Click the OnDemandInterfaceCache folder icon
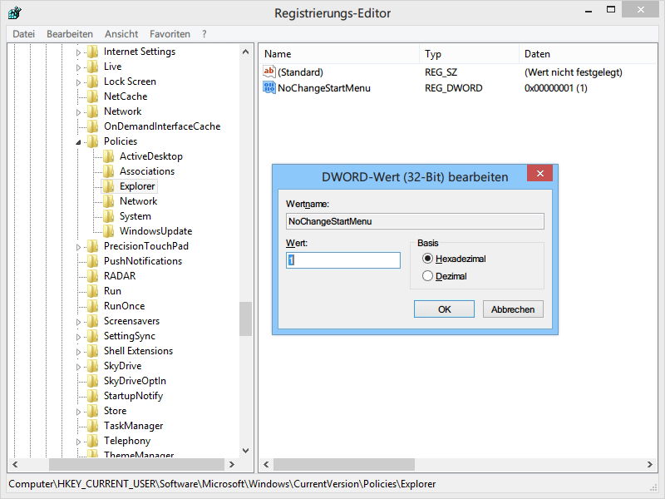This screenshot has width=665, height=499. tap(92, 126)
